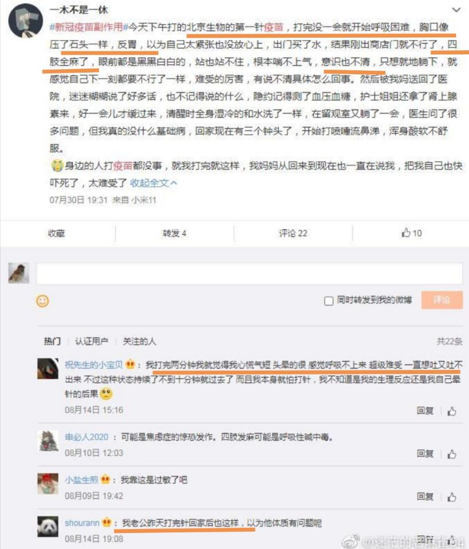Open the 转发 4 repost option

(174, 233)
